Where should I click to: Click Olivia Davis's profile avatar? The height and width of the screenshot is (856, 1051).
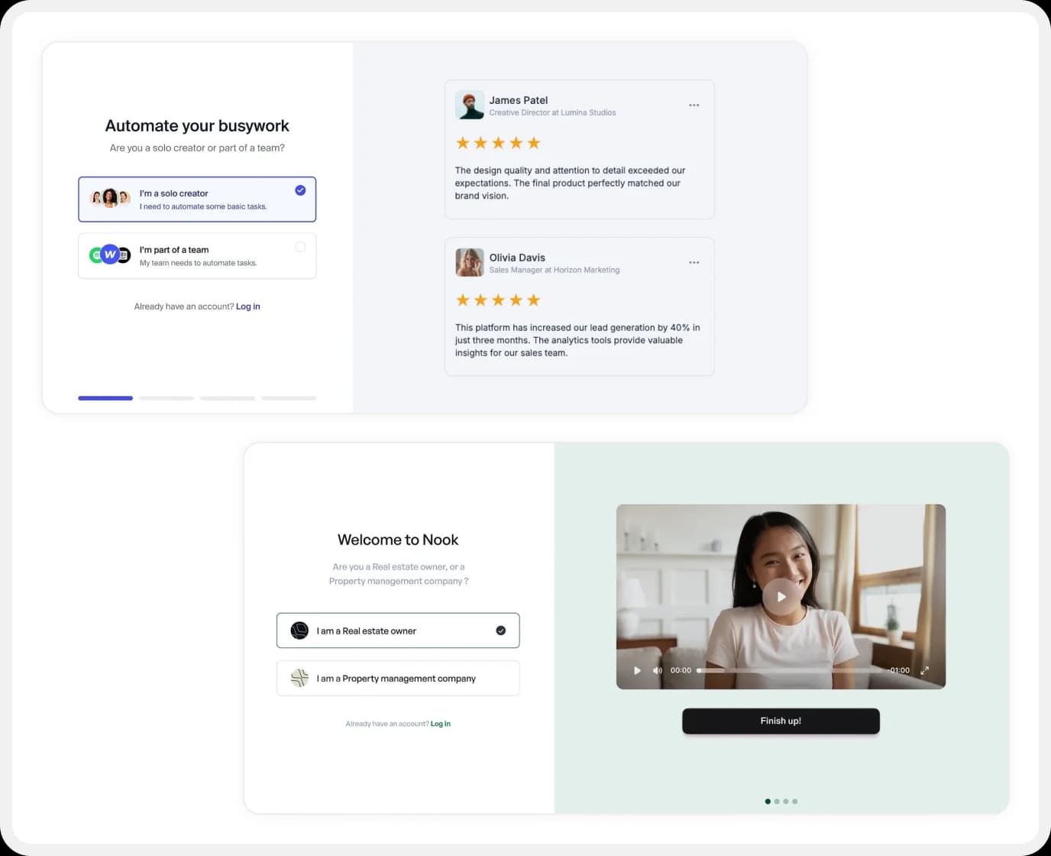[x=470, y=262]
